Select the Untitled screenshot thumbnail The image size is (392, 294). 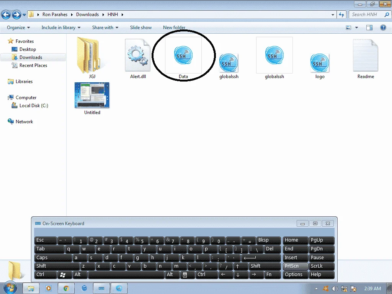tap(92, 95)
